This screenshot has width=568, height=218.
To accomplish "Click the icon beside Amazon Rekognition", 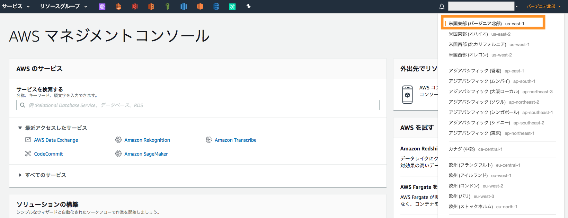I will [x=118, y=140].
